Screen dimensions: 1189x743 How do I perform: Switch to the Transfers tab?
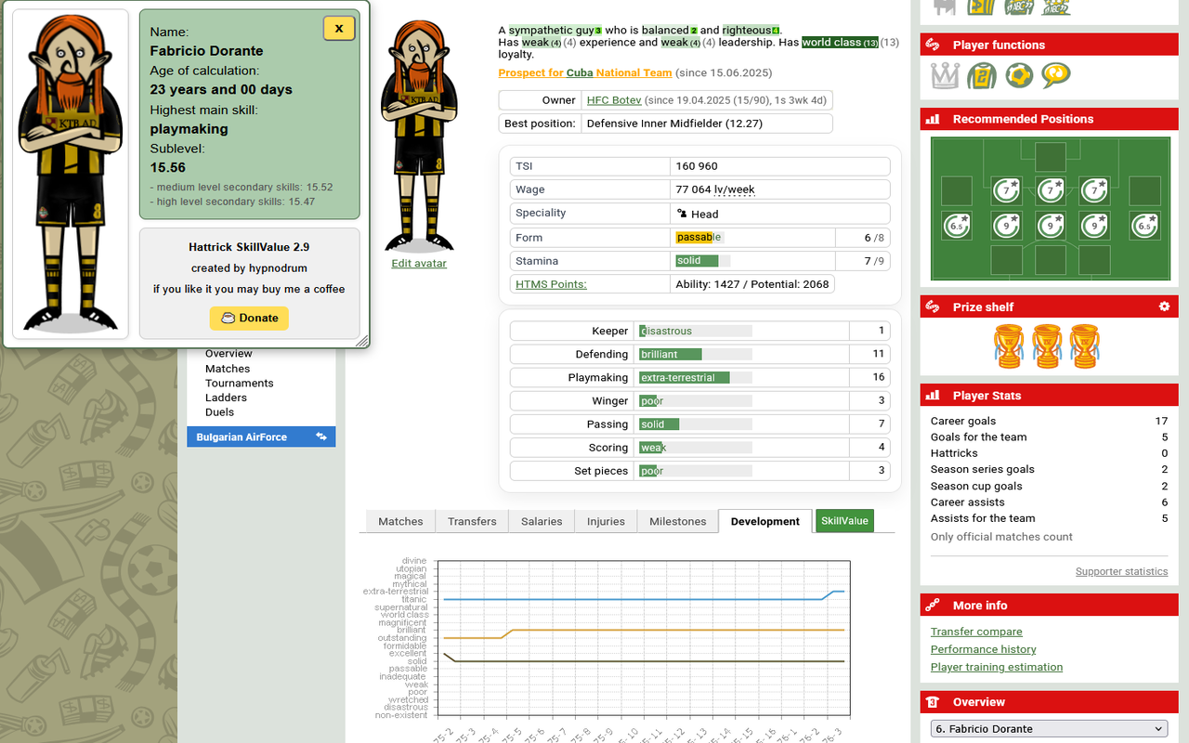click(x=472, y=521)
